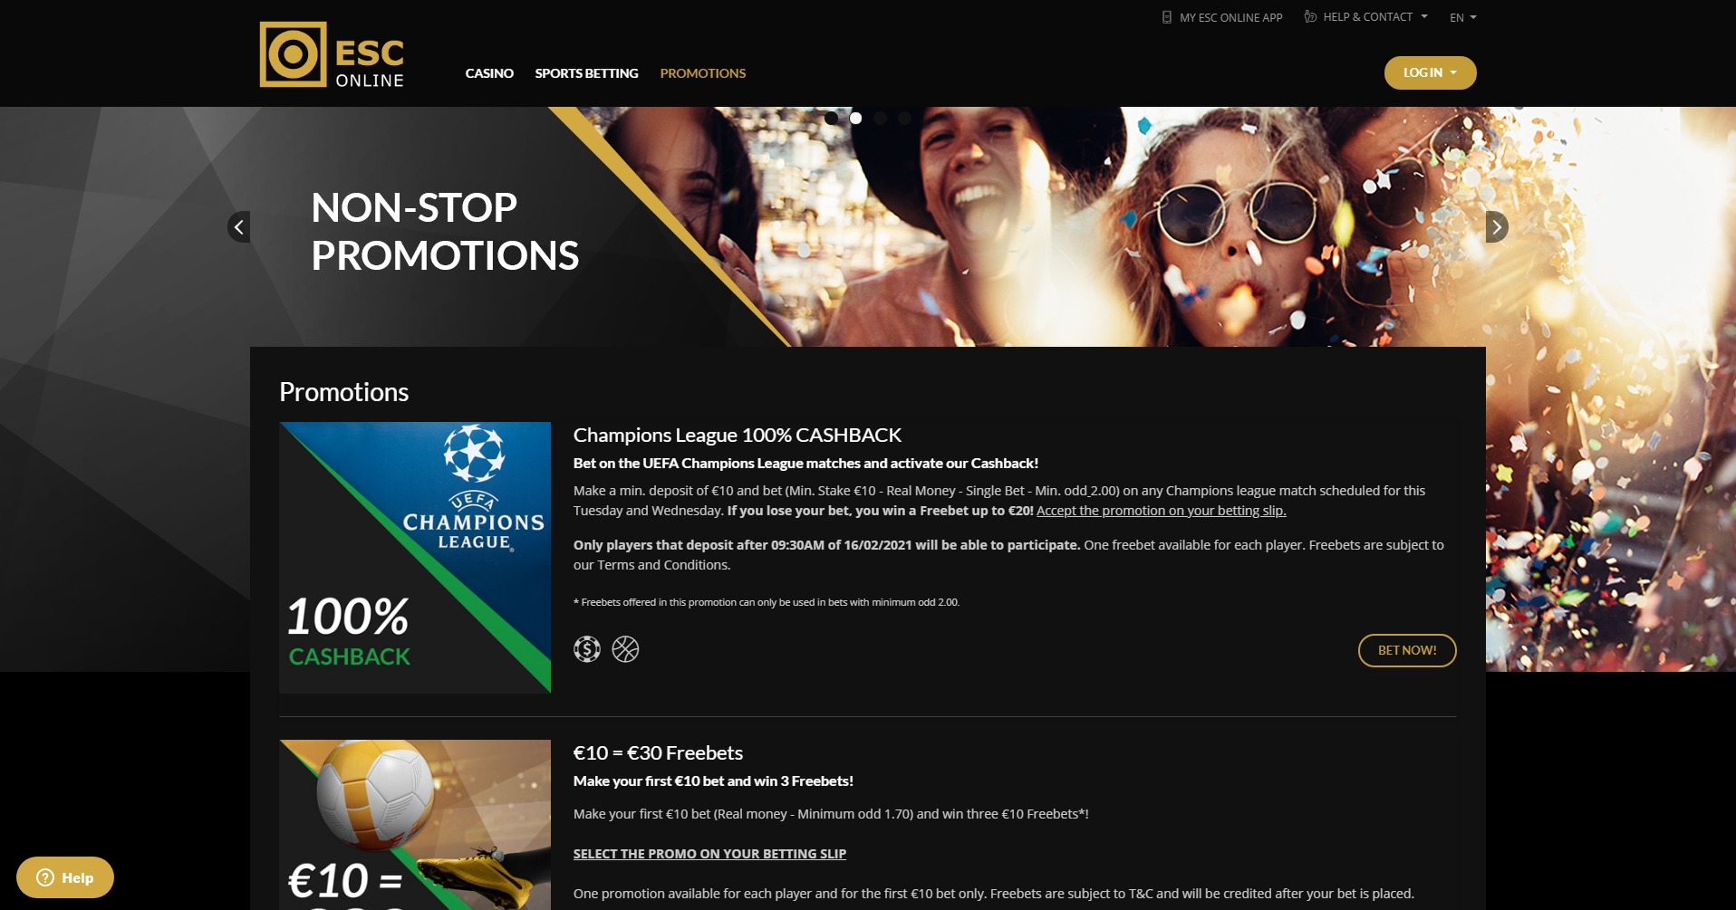The height and width of the screenshot is (910, 1736).
Task: Select the first carousel dot
Action: click(831, 118)
